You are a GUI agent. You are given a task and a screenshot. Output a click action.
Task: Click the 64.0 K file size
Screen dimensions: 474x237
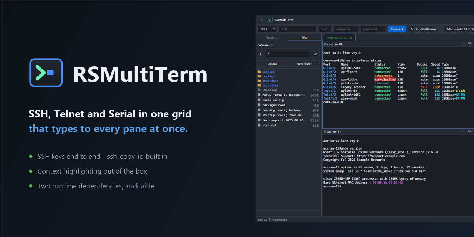pyautogui.click(x=315, y=95)
